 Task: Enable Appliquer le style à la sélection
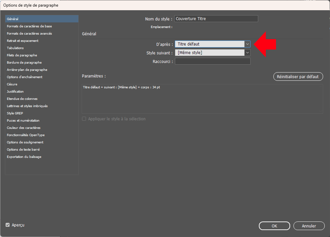coord(84,119)
